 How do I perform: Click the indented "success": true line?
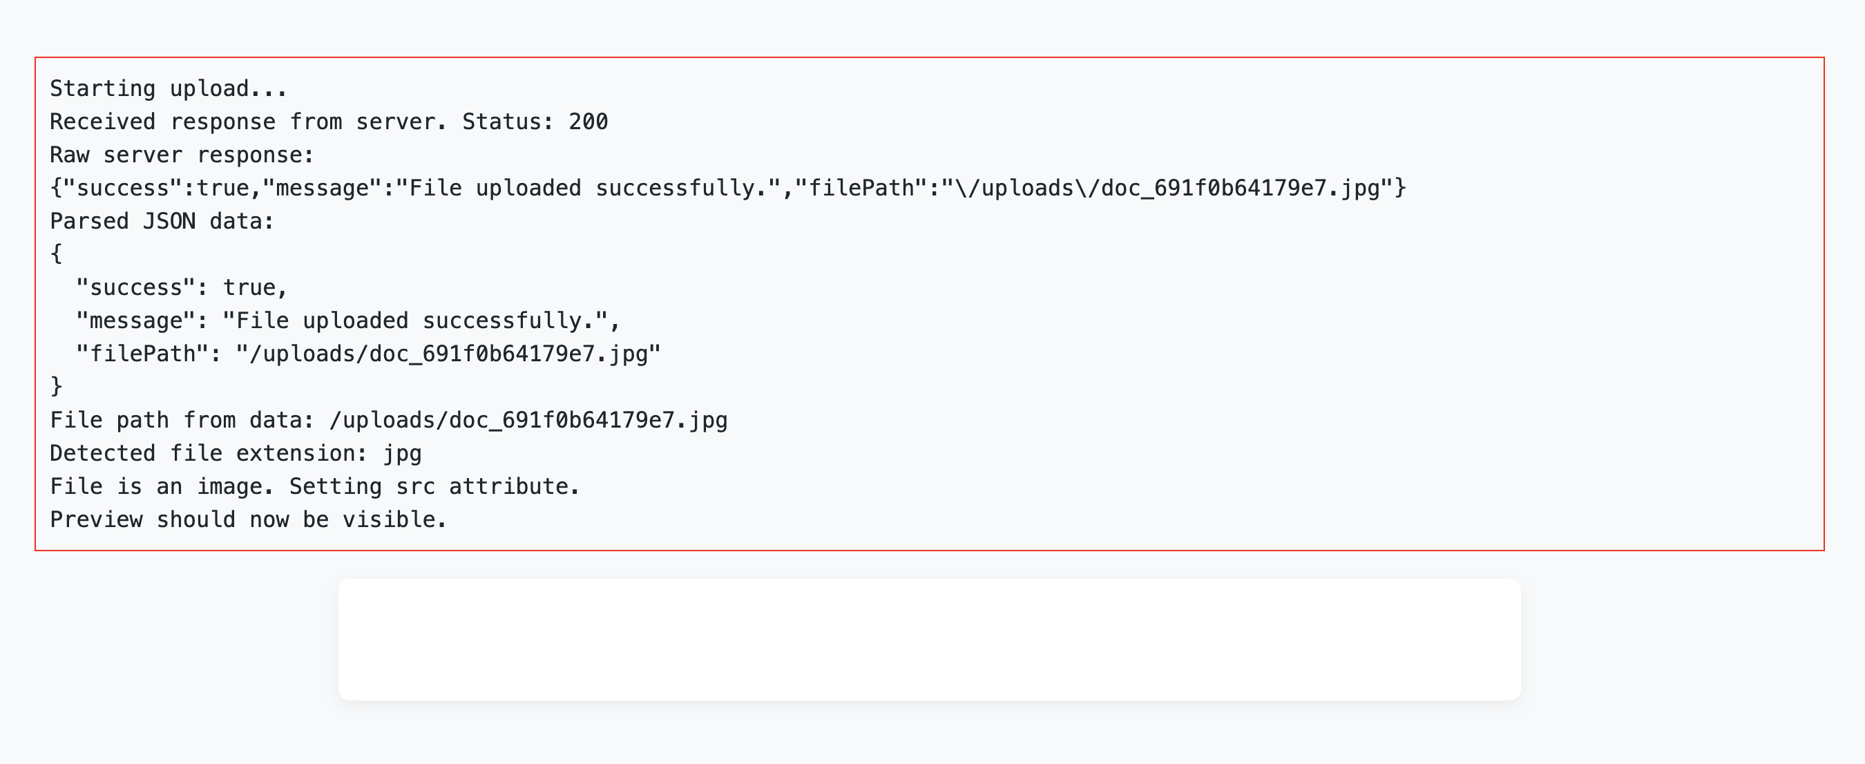(x=182, y=287)
